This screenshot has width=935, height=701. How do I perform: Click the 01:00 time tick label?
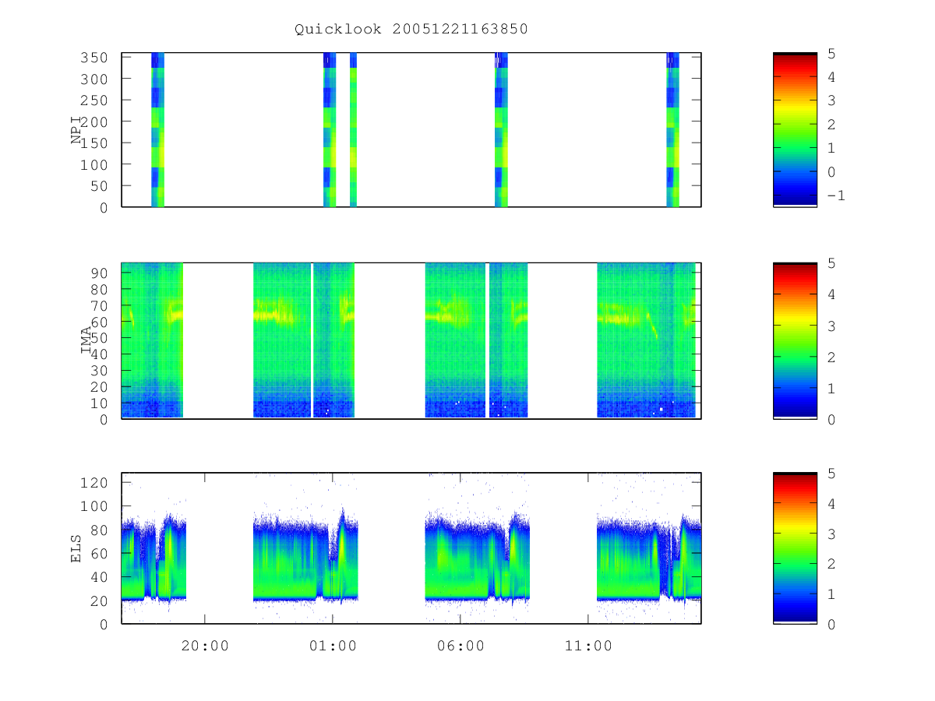click(333, 646)
